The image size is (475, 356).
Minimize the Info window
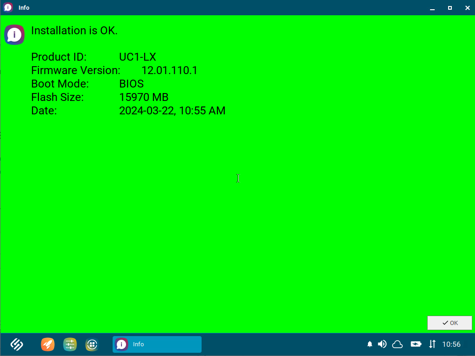(431, 7)
